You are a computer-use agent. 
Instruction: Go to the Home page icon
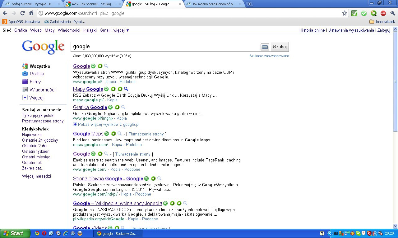(31, 13)
